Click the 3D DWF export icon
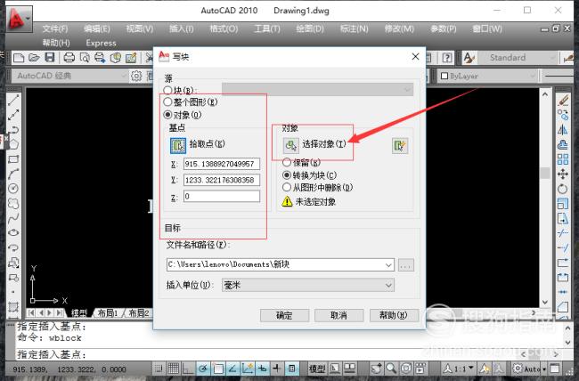The width and height of the screenshot is (579, 381). pyautogui.click(x=116, y=58)
